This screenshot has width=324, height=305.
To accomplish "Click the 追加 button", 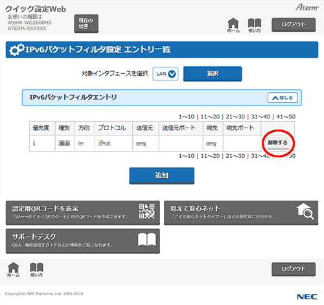I will pos(162,175).
